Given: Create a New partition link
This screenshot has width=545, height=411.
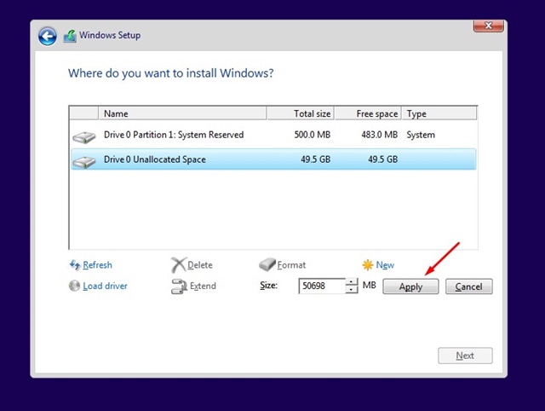Looking at the screenshot, I should click(x=385, y=265).
